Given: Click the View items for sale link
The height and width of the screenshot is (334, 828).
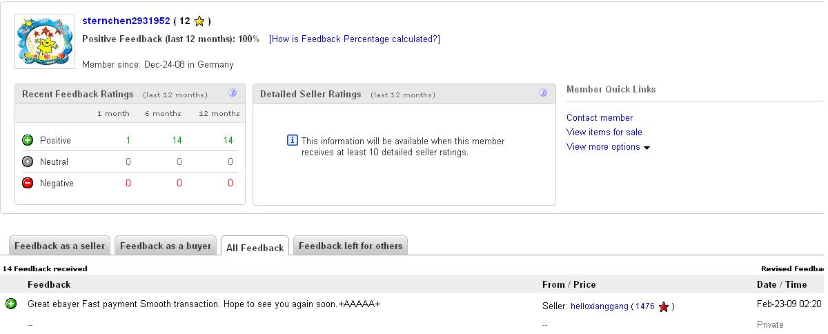Looking at the screenshot, I should pos(604,132).
